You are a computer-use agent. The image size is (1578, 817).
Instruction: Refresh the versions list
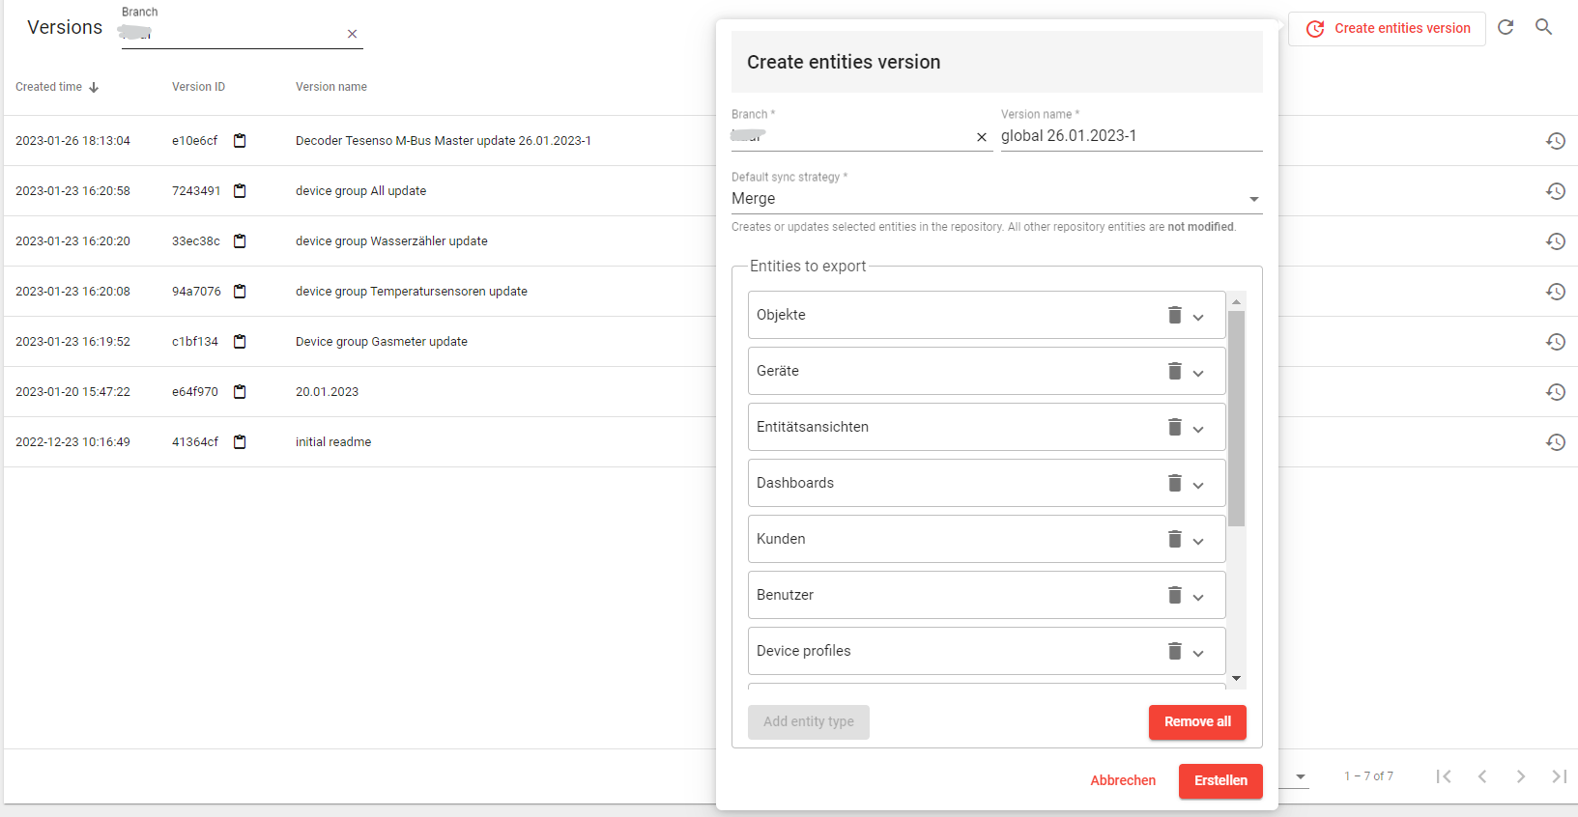point(1505,28)
